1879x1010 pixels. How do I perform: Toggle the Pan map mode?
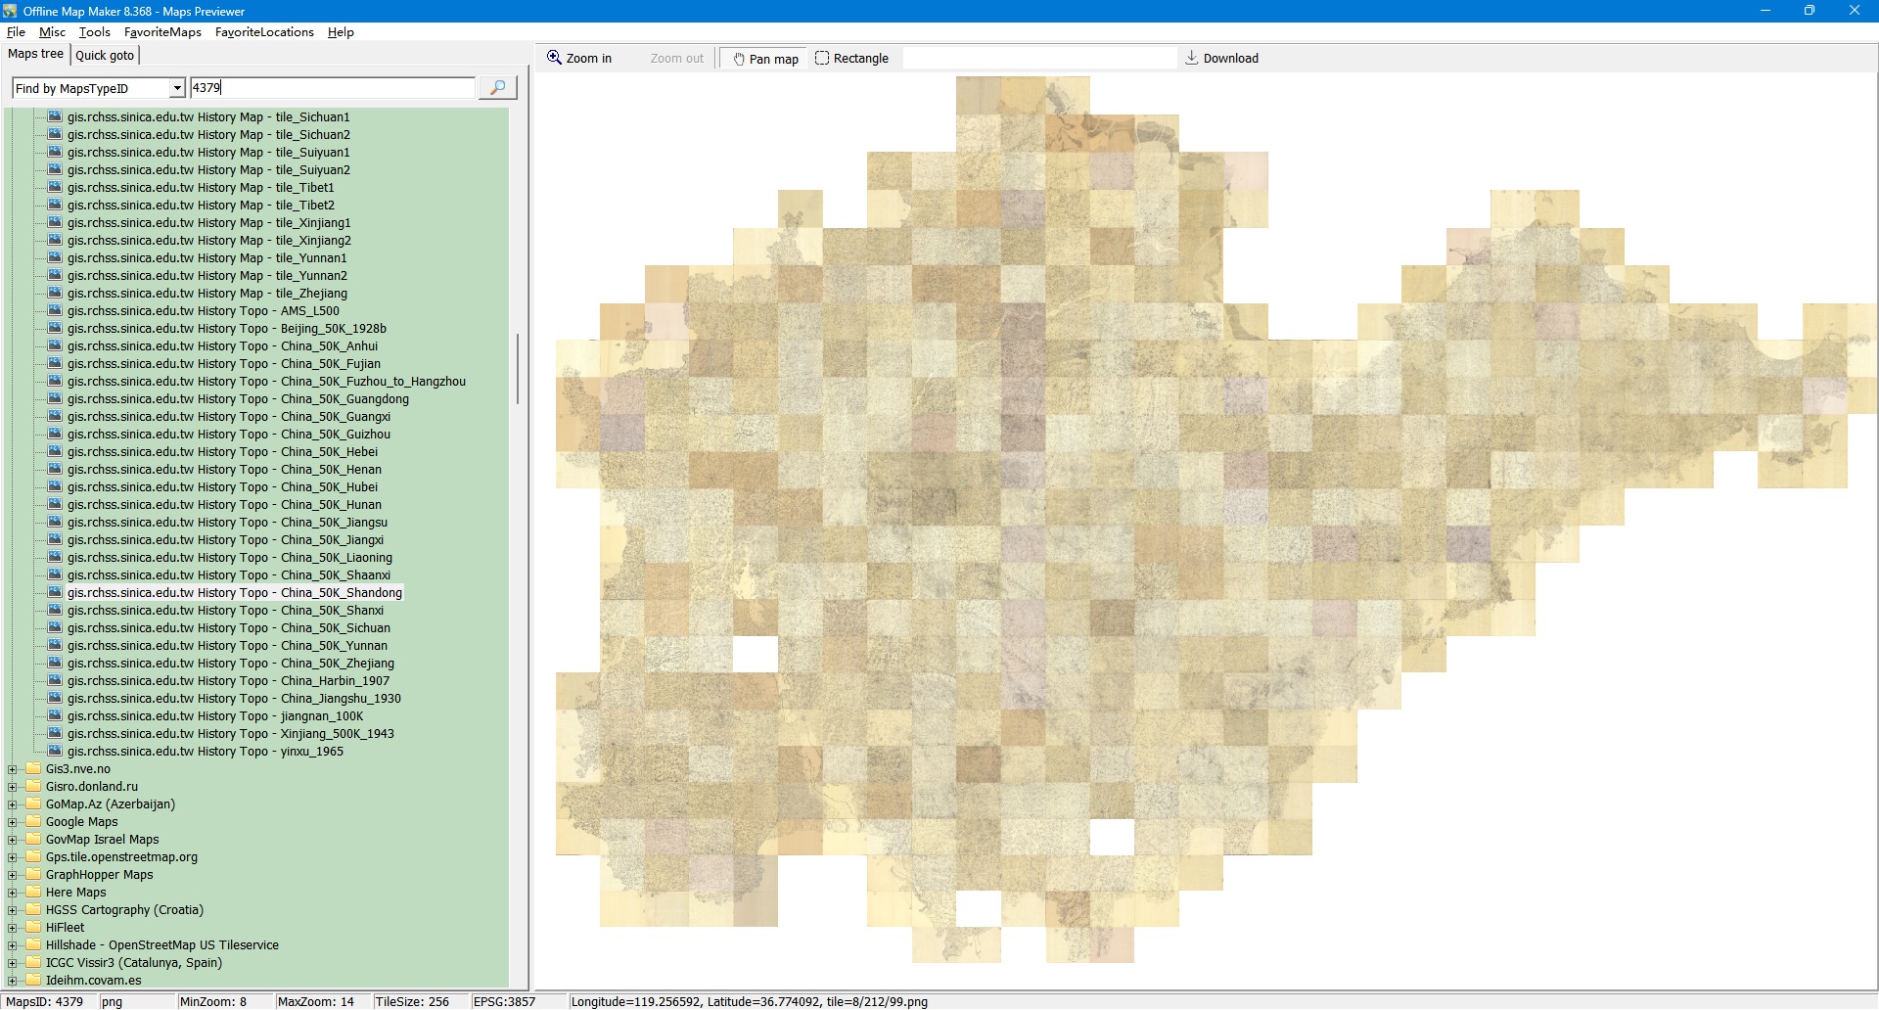[765, 59]
